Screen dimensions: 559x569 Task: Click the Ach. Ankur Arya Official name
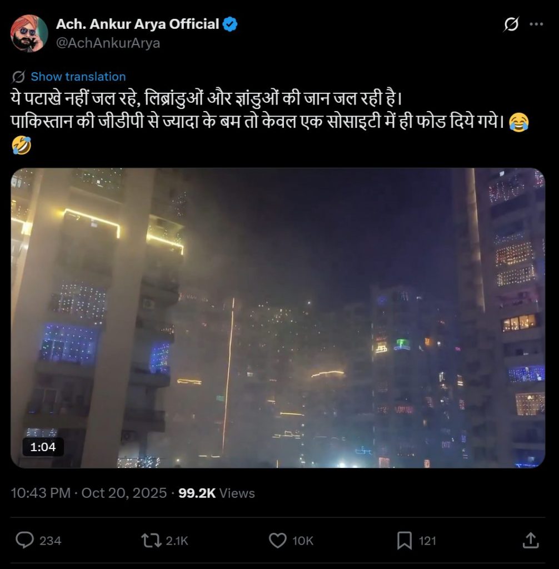click(137, 24)
